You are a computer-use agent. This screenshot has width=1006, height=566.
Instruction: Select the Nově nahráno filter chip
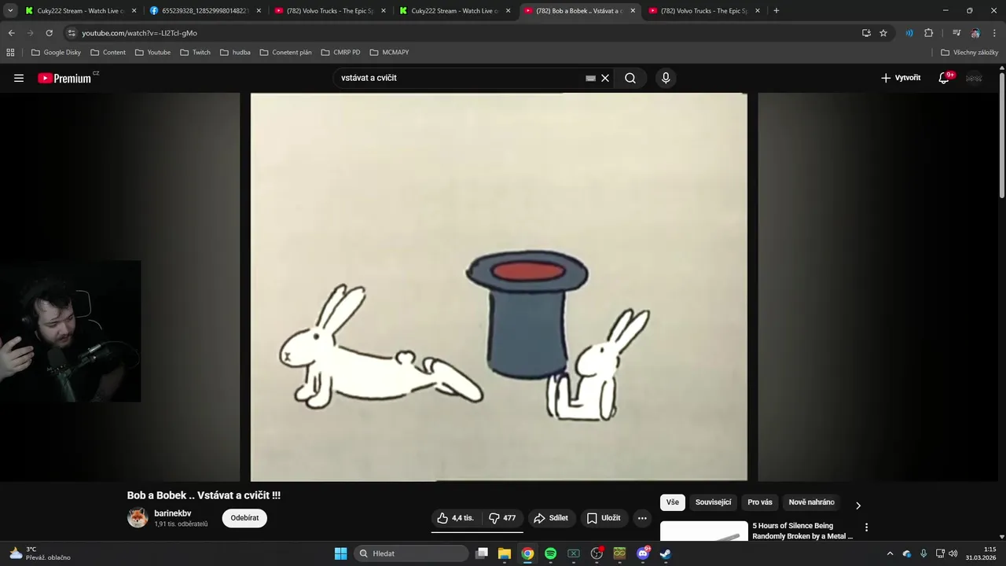tap(812, 502)
